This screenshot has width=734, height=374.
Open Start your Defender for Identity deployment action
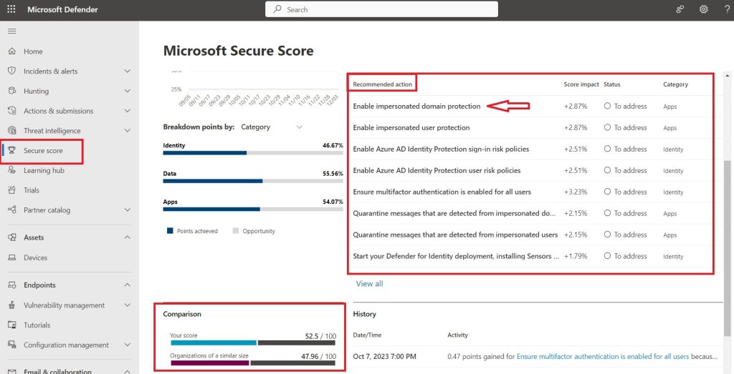[x=456, y=256]
